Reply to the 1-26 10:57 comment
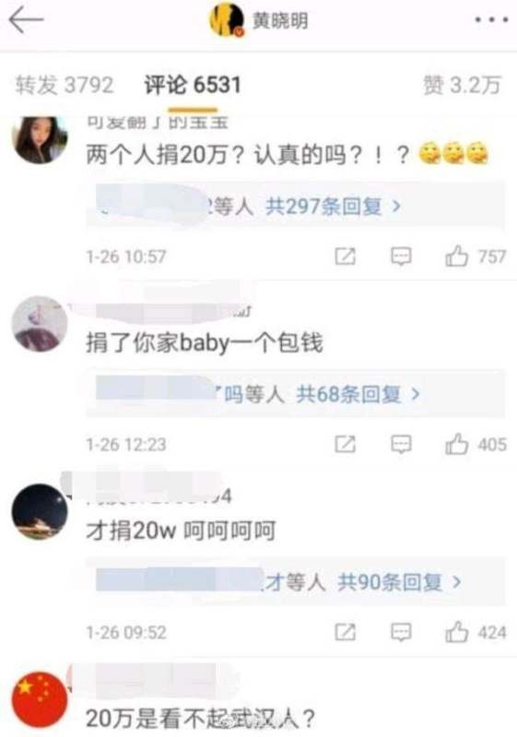The height and width of the screenshot is (737, 517). click(x=401, y=257)
